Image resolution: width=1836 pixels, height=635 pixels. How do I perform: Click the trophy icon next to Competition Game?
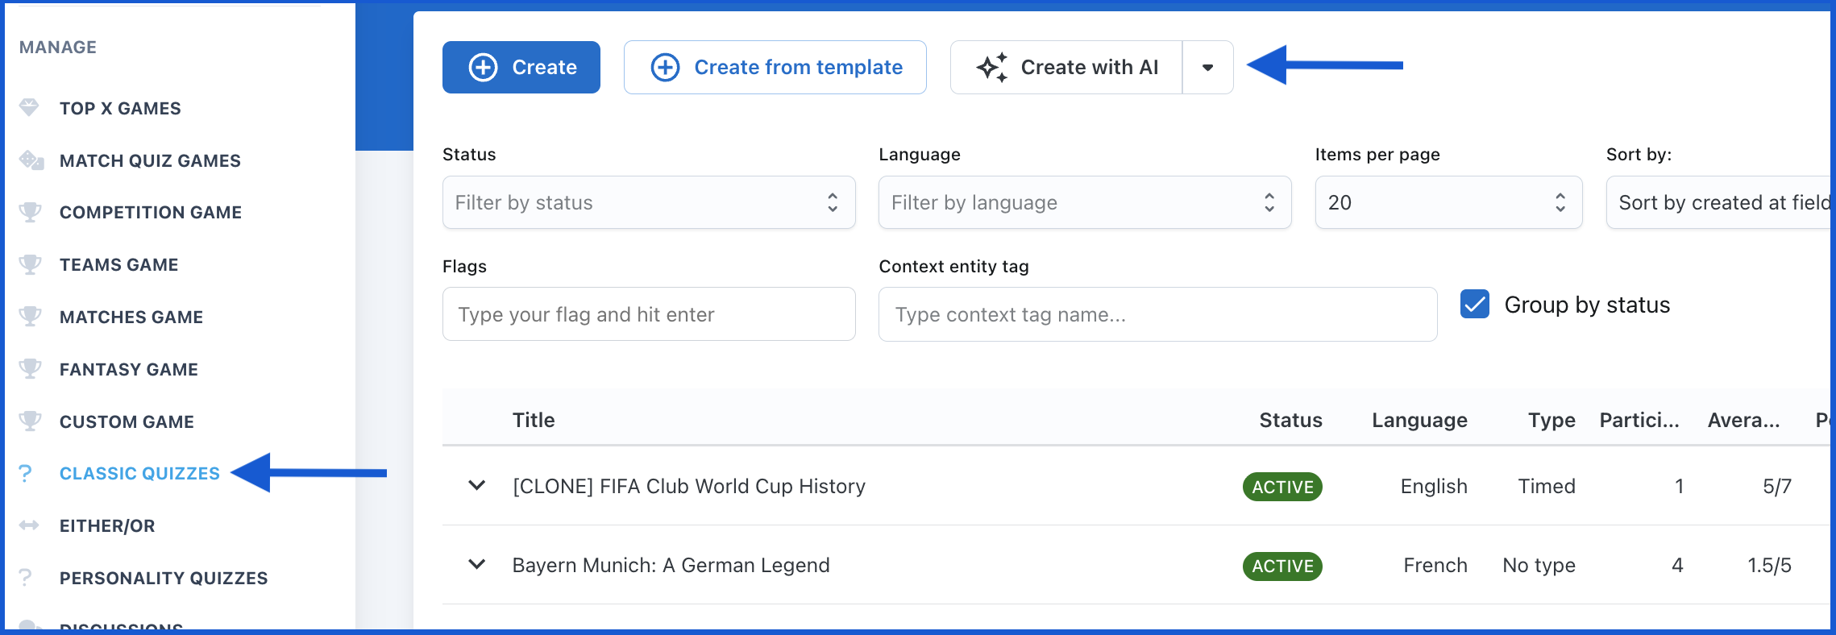(x=30, y=212)
